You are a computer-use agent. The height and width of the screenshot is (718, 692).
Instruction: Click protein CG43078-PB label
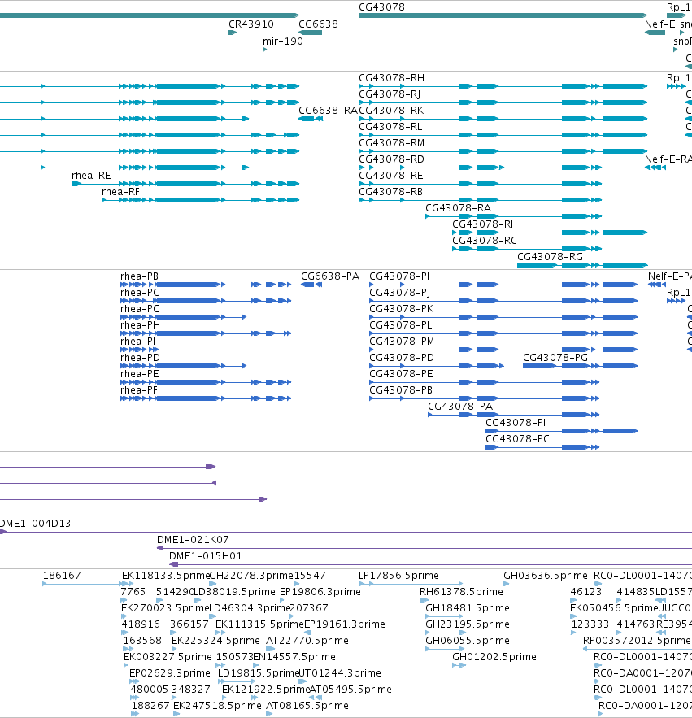(401, 389)
